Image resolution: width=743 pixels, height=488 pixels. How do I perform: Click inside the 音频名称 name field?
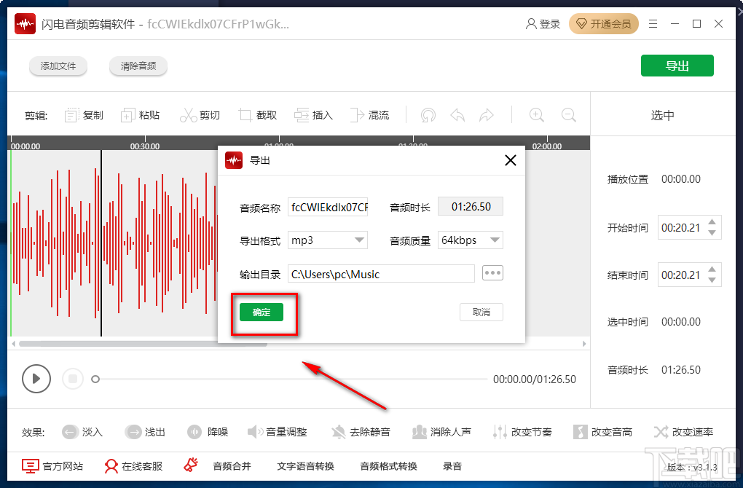(x=328, y=207)
